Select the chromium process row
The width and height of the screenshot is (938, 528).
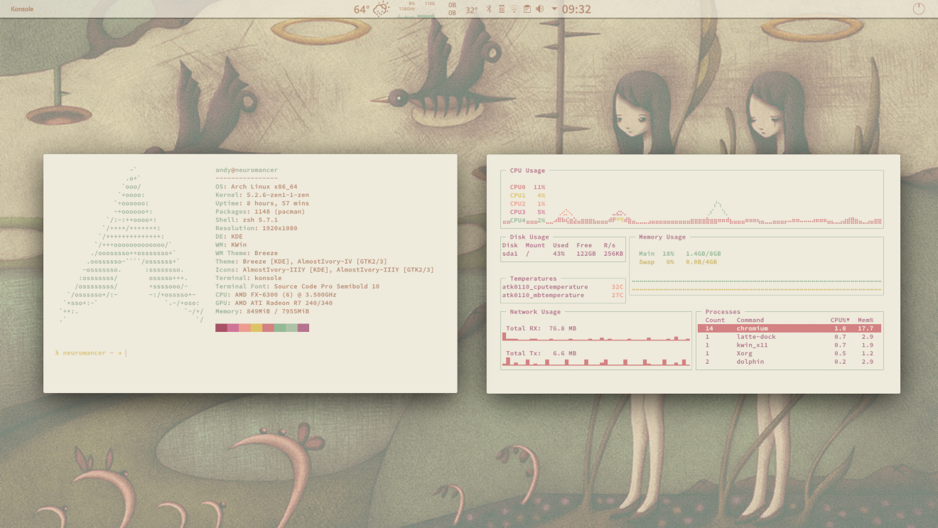point(789,328)
